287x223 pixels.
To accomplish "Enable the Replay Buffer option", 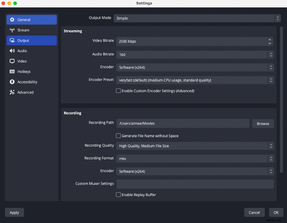I will (118, 195).
